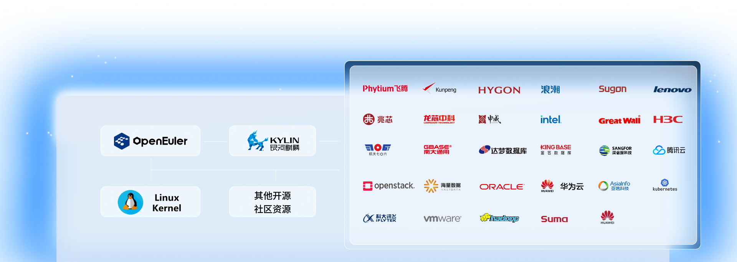
Task: Click the Lenovo logo
Action: [x=673, y=89]
